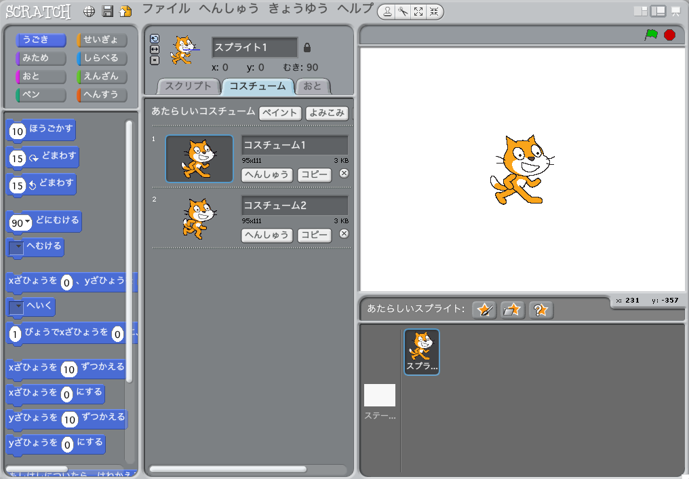689x479 pixels.
Task: Select the ペン block category
Action: click(x=41, y=95)
